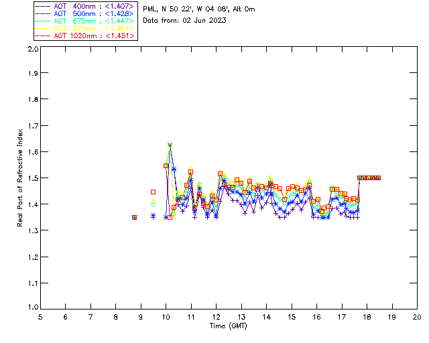The height and width of the screenshot is (343, 429).
Task: Click the x-axis tick label 17
Action: [342, 317]
